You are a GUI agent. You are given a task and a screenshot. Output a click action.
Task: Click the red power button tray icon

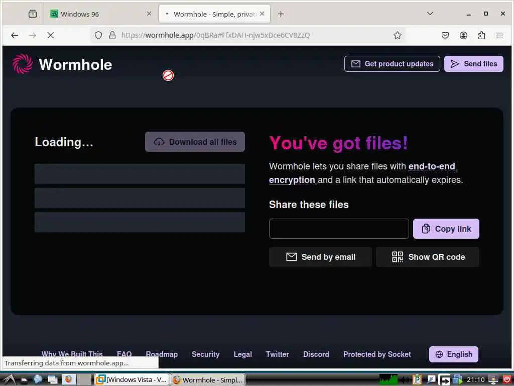point(507,380)
